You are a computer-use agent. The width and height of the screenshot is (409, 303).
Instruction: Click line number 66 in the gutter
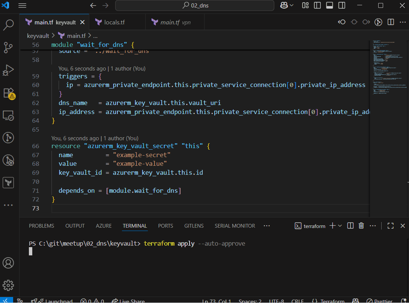(x=36, y=146)
